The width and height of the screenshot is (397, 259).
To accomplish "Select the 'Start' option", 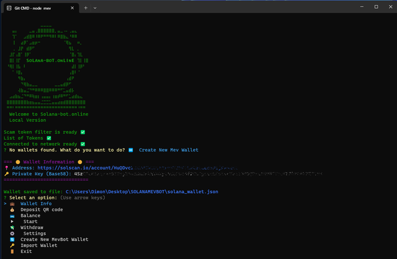I will (30, 222).
